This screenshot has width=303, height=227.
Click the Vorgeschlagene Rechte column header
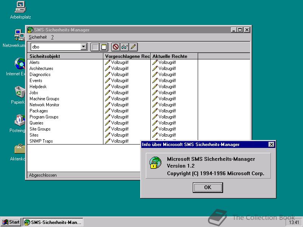click(x=127, y=56)
